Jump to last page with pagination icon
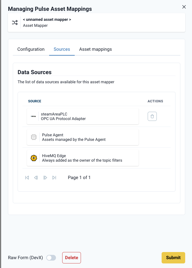The image size is (192, 268). (x=54, y=177)
